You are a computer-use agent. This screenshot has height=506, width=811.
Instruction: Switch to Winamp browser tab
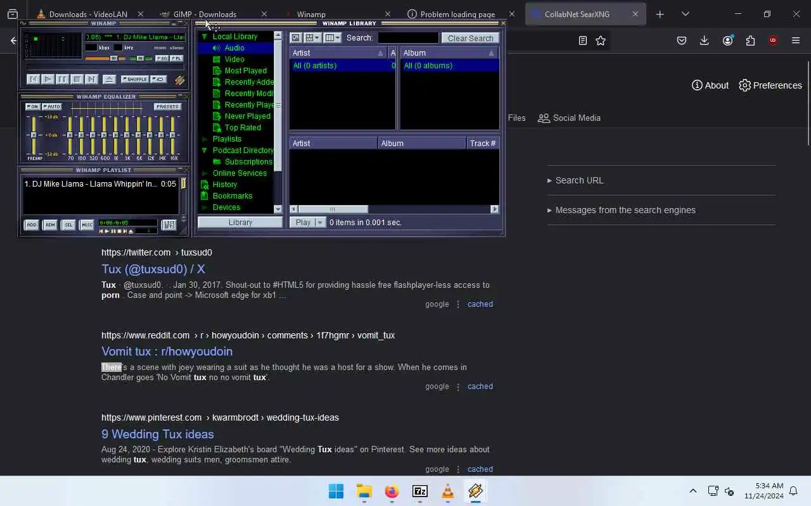tap(311, 14)
